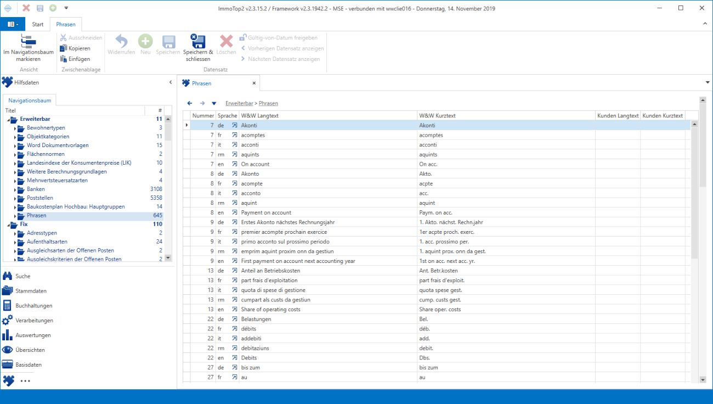The width and height of the screenshot is (713, 404).
Task: Select Poststellen in the navigation tree
Action: tap(39, 198)
